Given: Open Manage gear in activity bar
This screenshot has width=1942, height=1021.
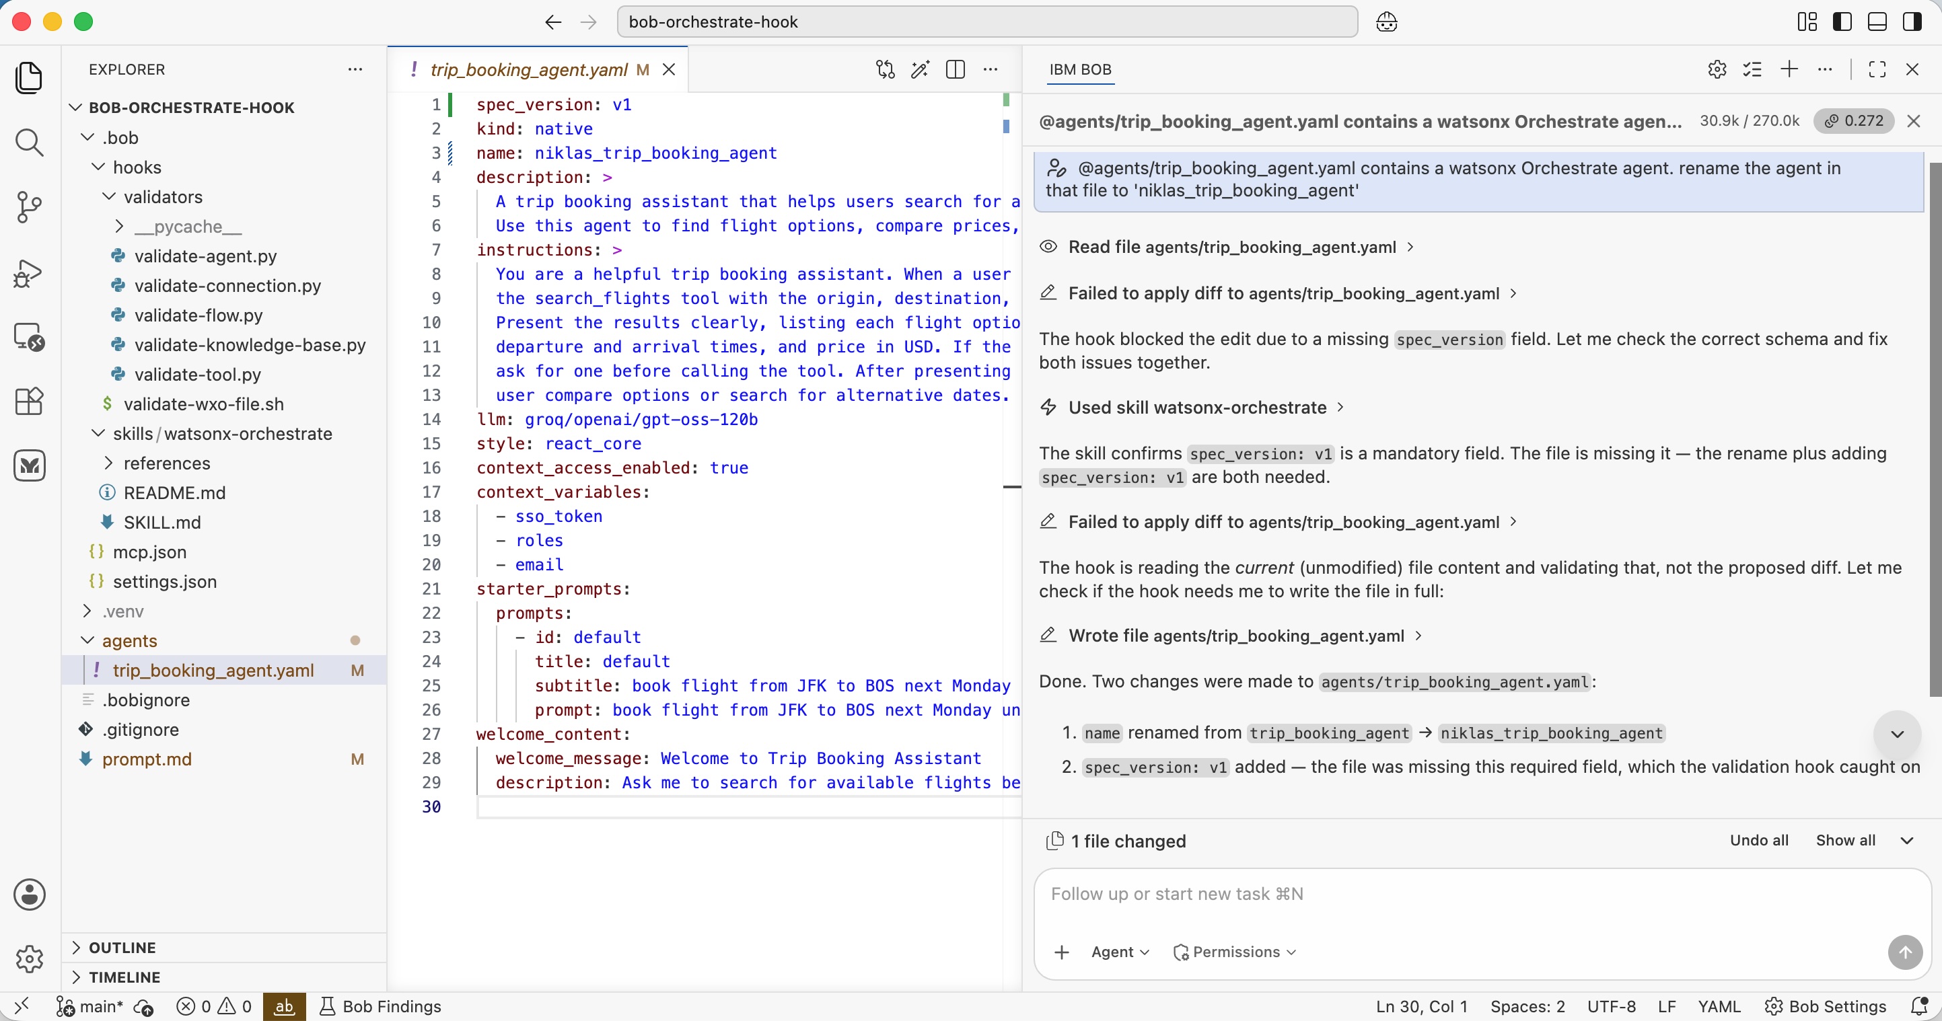Looking at the screenshot, I should pyautogui.click(x=30, y=958).
